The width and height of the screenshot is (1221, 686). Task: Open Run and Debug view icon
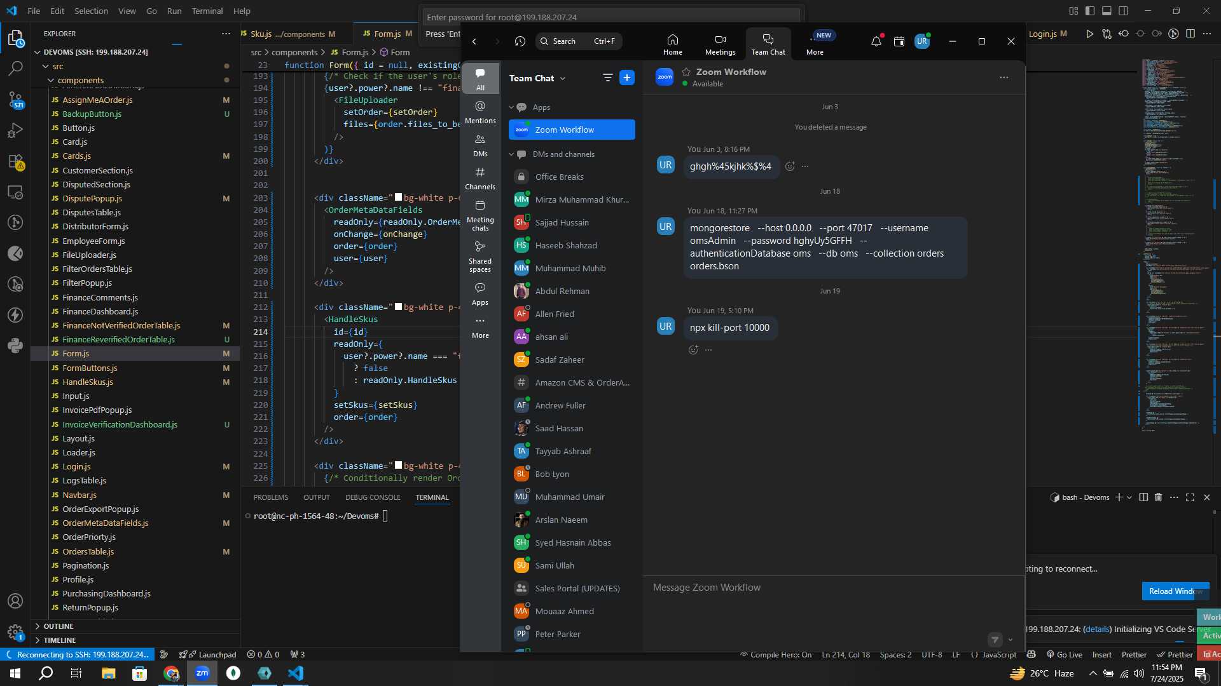coord(15,131)
